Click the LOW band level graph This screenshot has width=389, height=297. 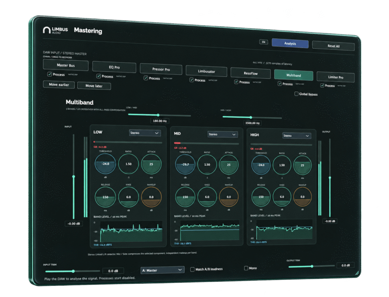point(131,231)
